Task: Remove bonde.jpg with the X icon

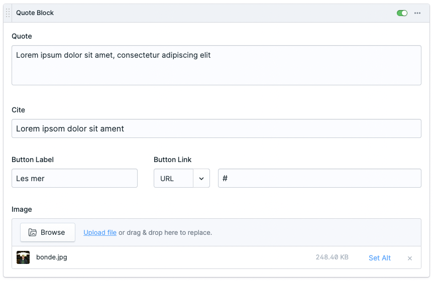Action: click(x=410, y=258)
